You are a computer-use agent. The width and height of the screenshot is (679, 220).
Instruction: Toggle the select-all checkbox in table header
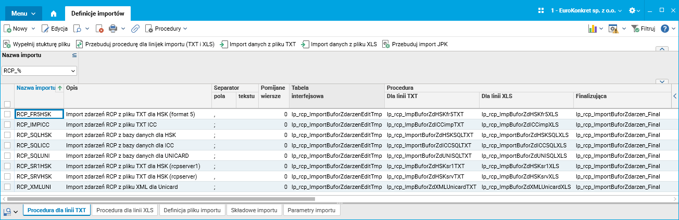click(7, 104)
